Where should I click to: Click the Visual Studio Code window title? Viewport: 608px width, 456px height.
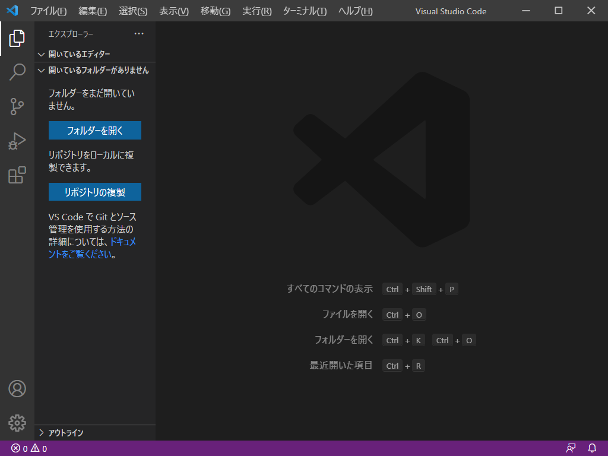pyautogui.click(x=451, y=11)
